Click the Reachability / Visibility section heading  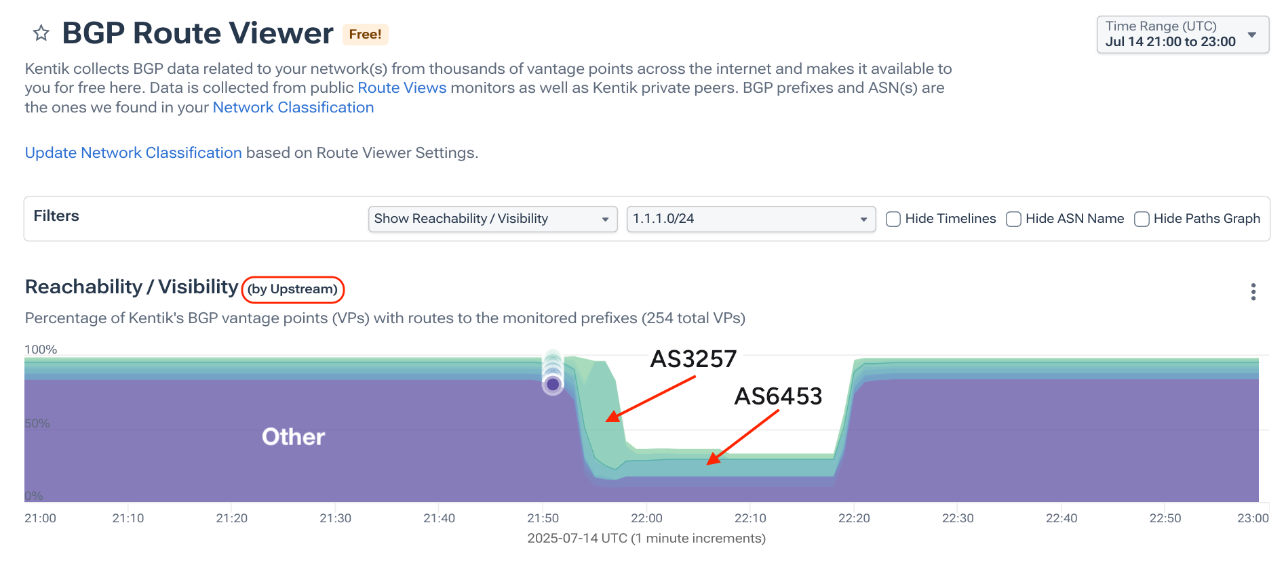click(132, 287)
